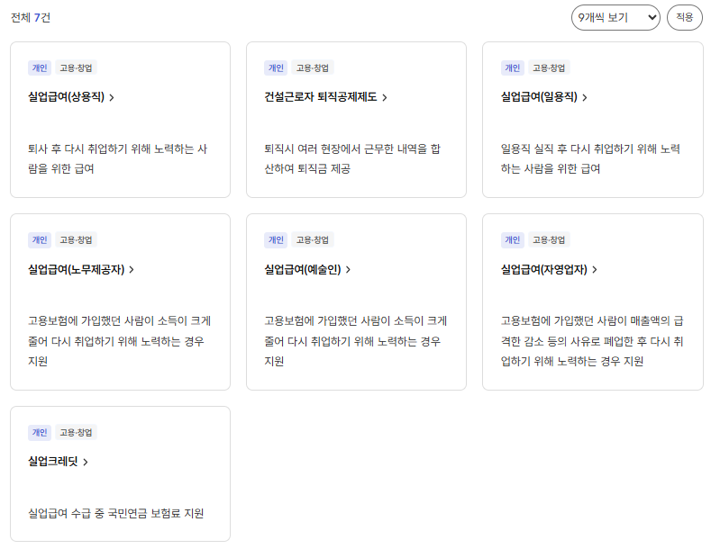711x549 pixels.
Task: Select the 실업급여(일용직) card title
Action: pyautogui.click(x=539, y=97)
